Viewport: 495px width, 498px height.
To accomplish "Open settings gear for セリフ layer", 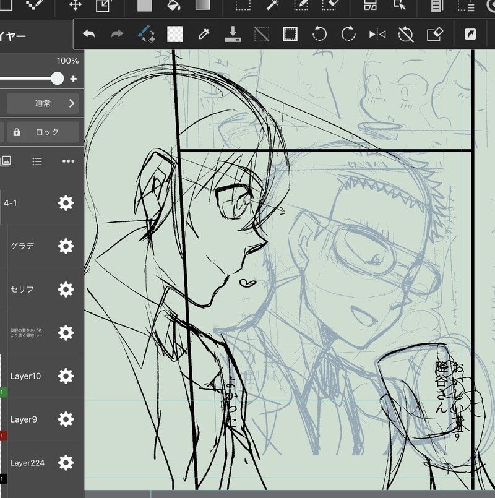I will [x=66, y=290].
